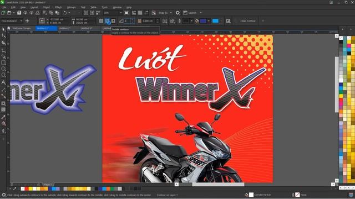Image resolution: width=355 pixels, height=199 pixels.
Task: Select the Text tool (A)
Action: 3,82
